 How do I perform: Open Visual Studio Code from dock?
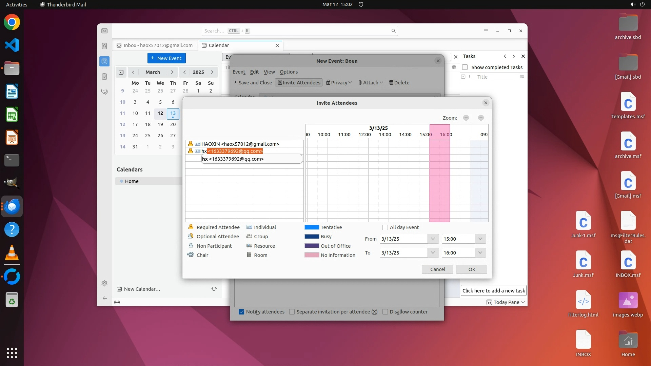[12, 45]
